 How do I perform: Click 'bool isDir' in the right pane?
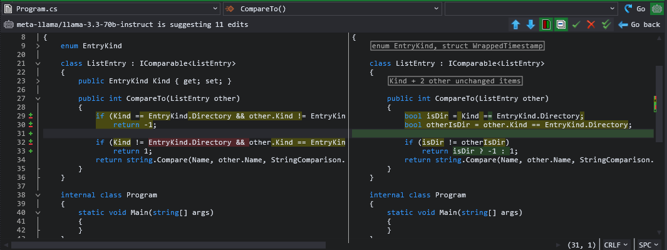424,117
